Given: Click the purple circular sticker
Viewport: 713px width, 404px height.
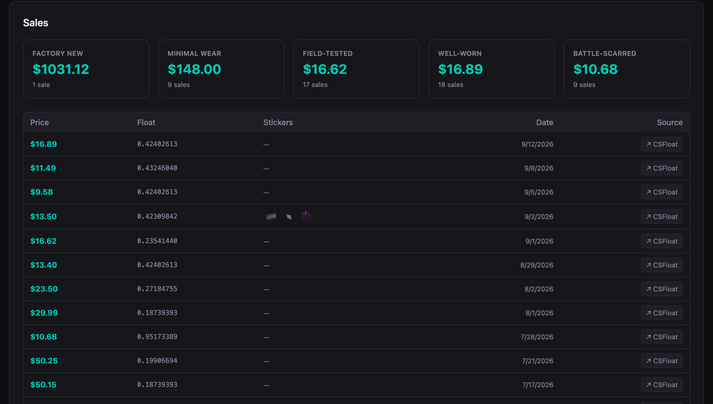Looking at the screenshot, I should (x=306, y=217).
